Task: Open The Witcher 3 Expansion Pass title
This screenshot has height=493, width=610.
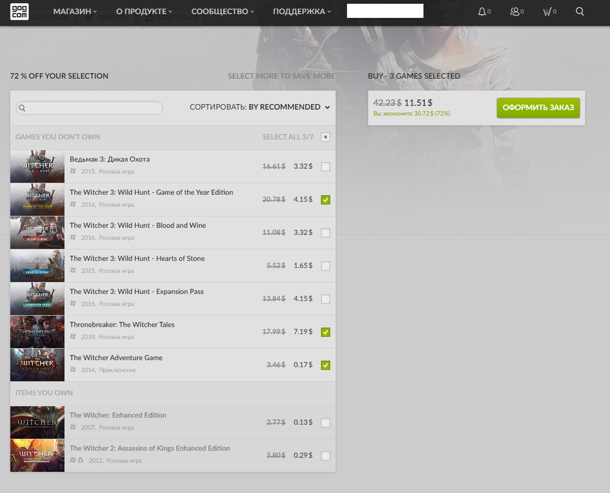Action: coord(137,291)
